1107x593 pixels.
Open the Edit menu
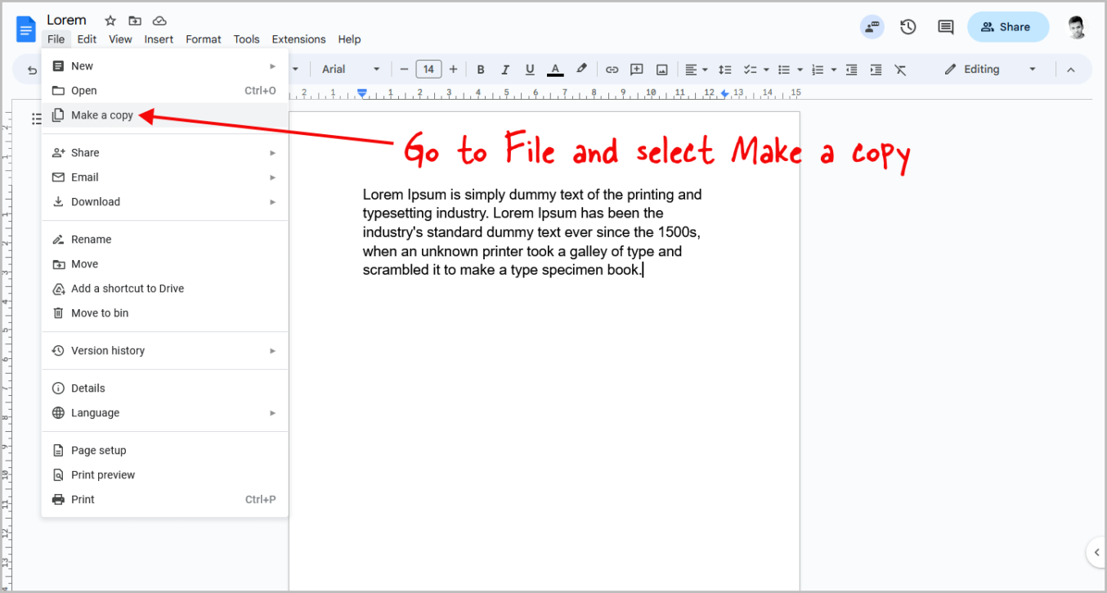87,39
